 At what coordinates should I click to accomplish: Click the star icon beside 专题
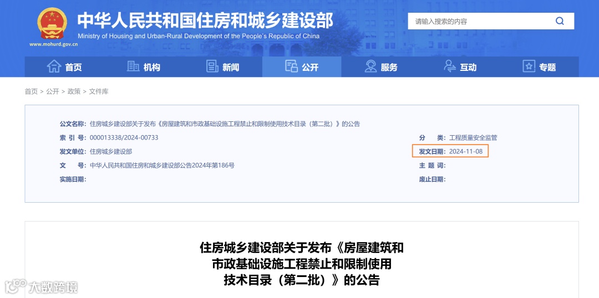[529, 66]
